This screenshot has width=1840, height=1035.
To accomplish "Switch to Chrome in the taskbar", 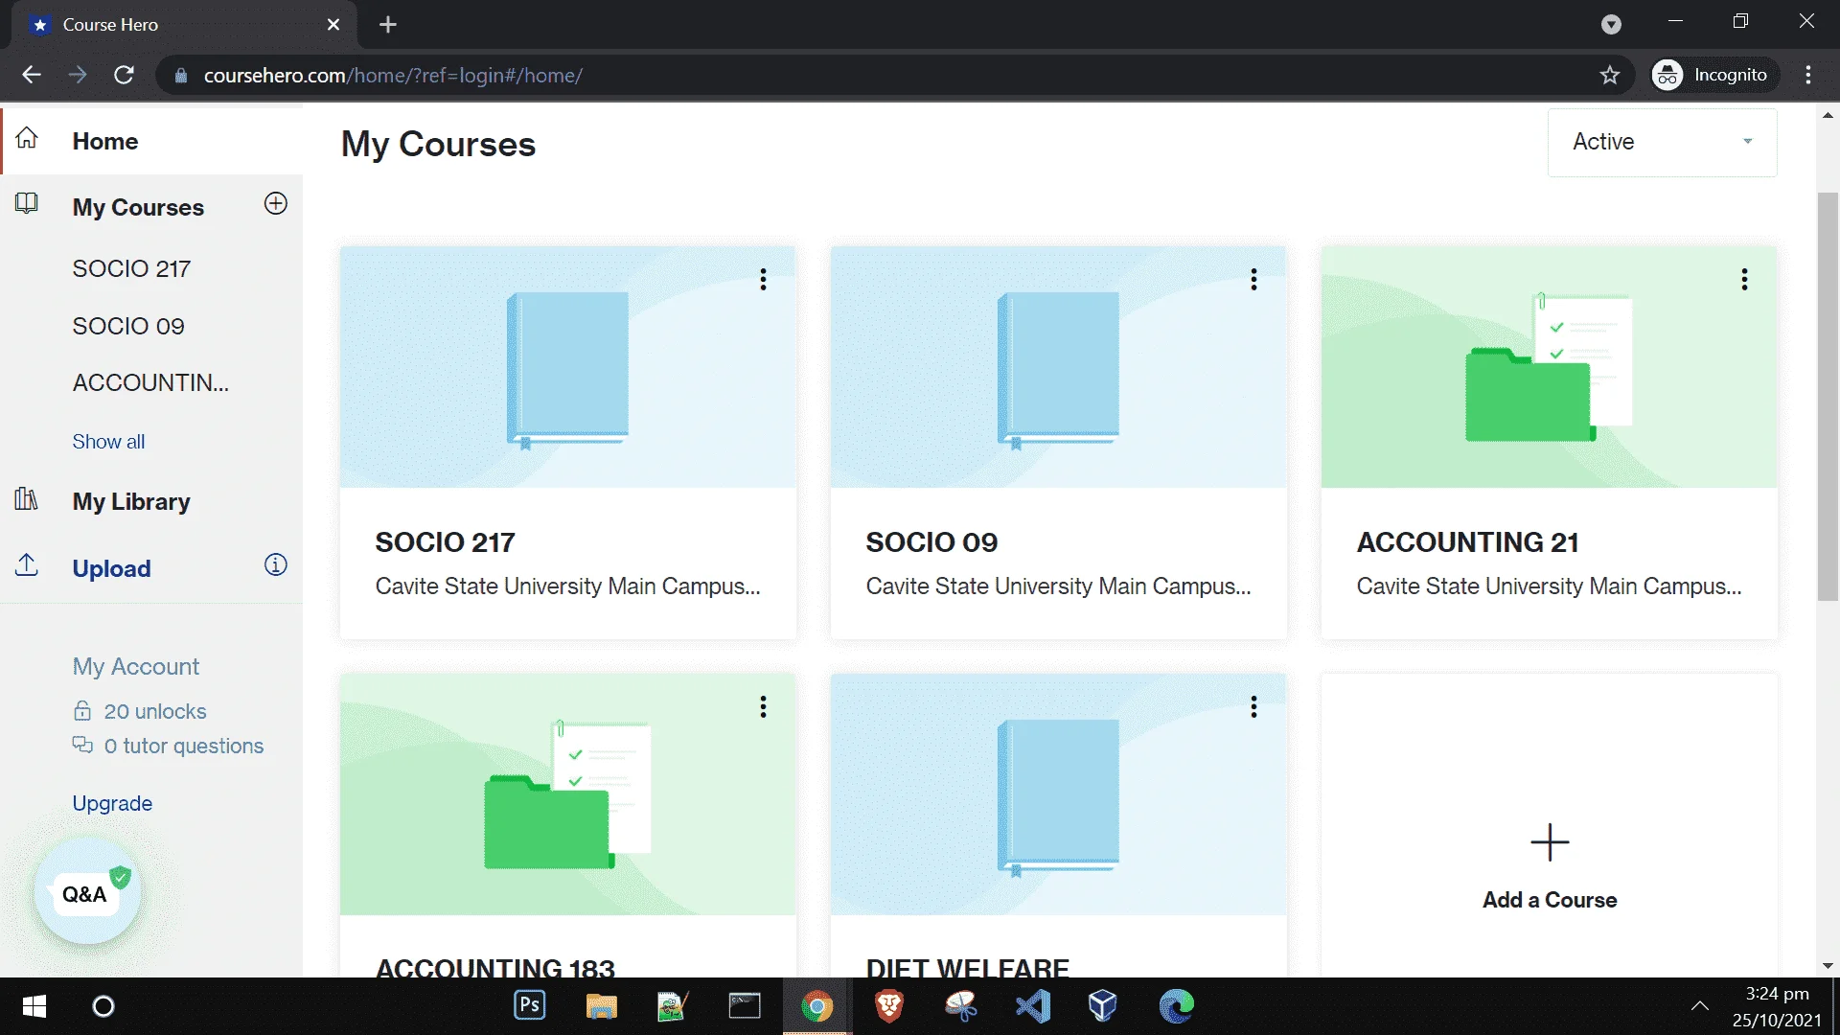I will tap(817, 1005).
